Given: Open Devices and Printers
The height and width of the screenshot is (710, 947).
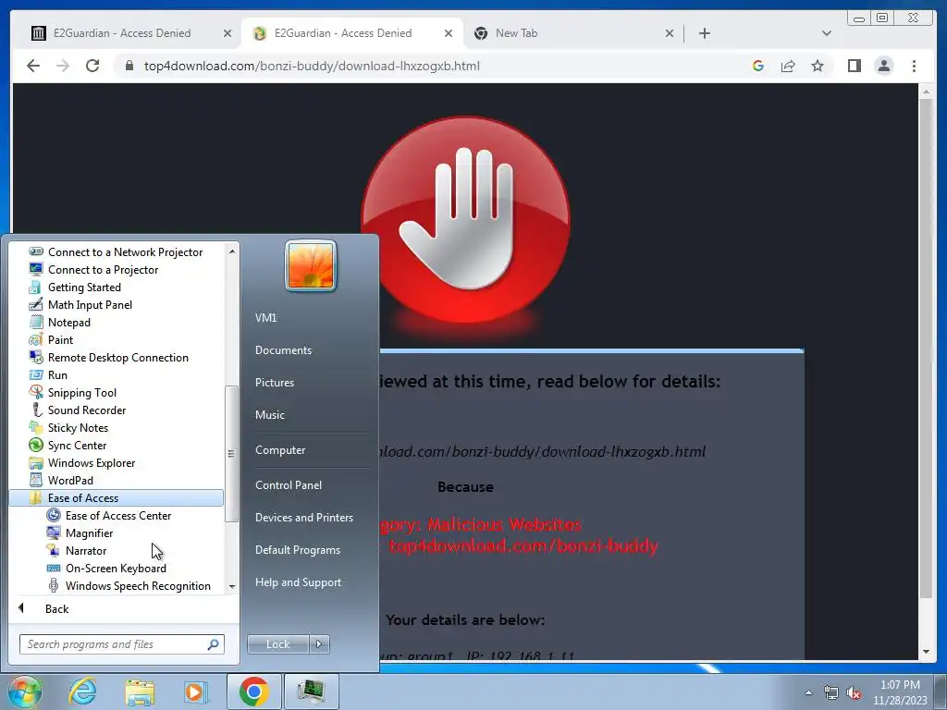Looking at the screenshot, I should tap(303, 518).
